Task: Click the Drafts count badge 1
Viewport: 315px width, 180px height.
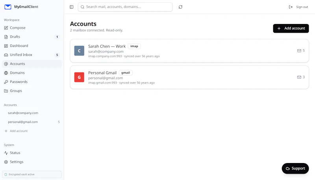Action: point(57,37)
